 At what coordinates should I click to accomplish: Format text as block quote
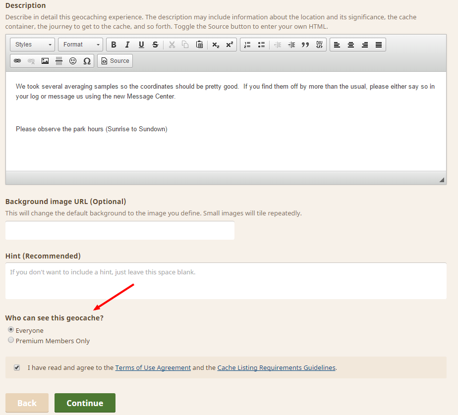point(305,45)
